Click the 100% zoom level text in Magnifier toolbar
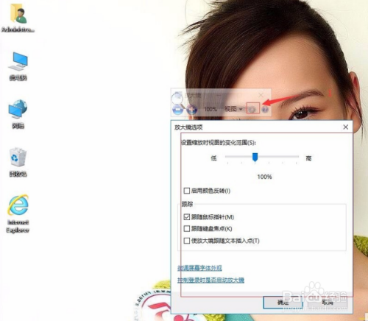Image resolution: width=368 pixels, height=321 pixels. pyautogui.click(x=210, y=109)
